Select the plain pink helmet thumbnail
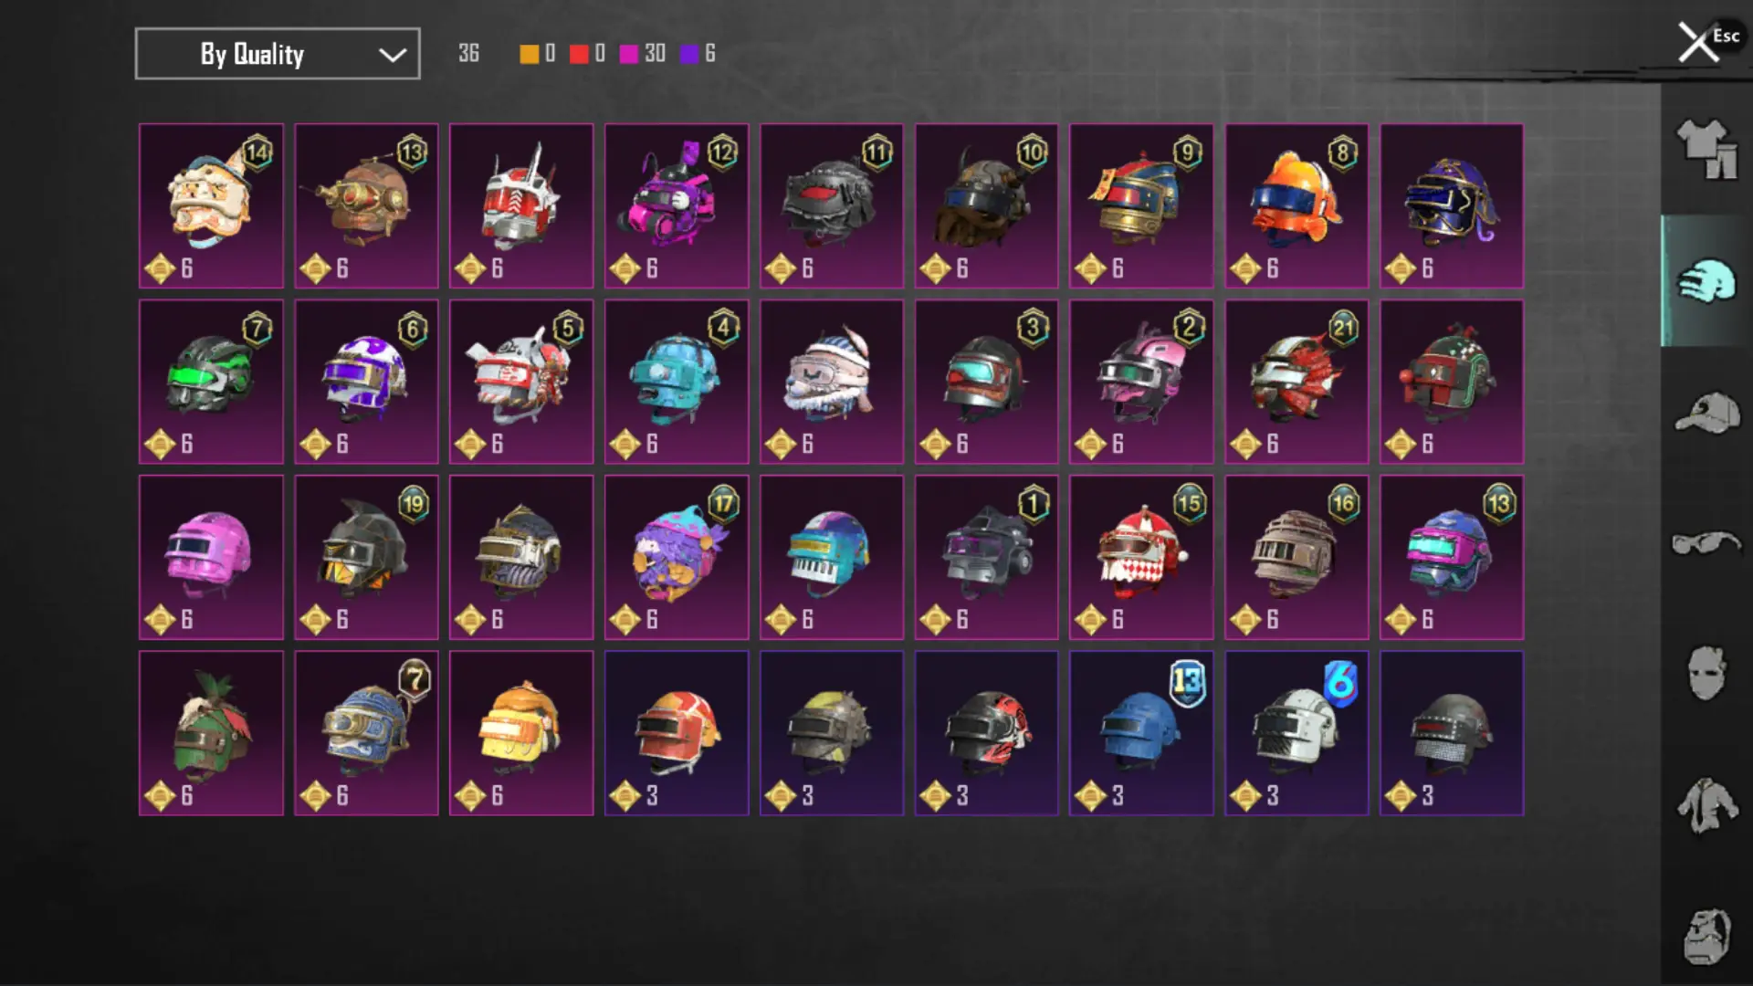 click(x=211, y=557)
